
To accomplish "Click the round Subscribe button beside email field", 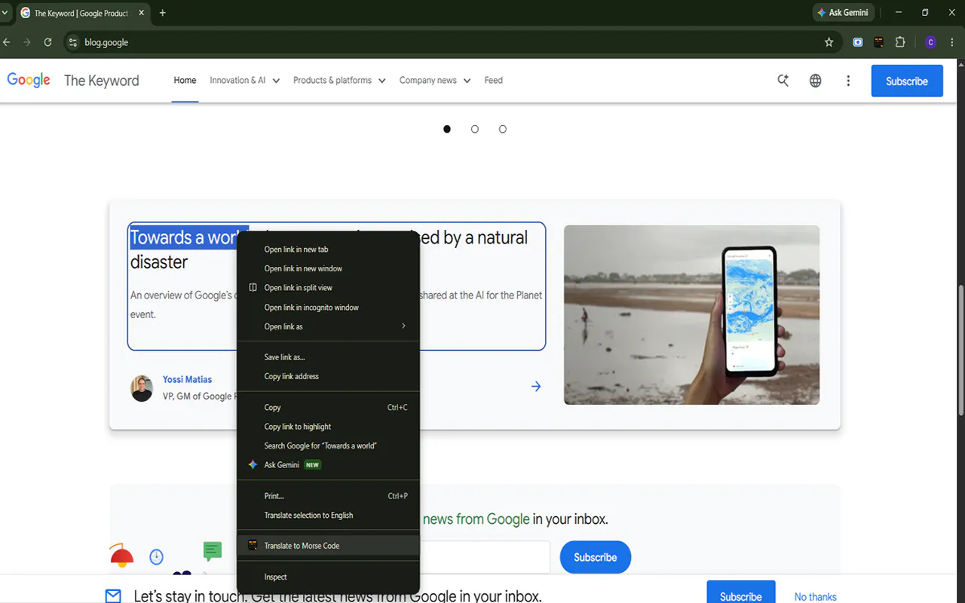I will 596,557.
